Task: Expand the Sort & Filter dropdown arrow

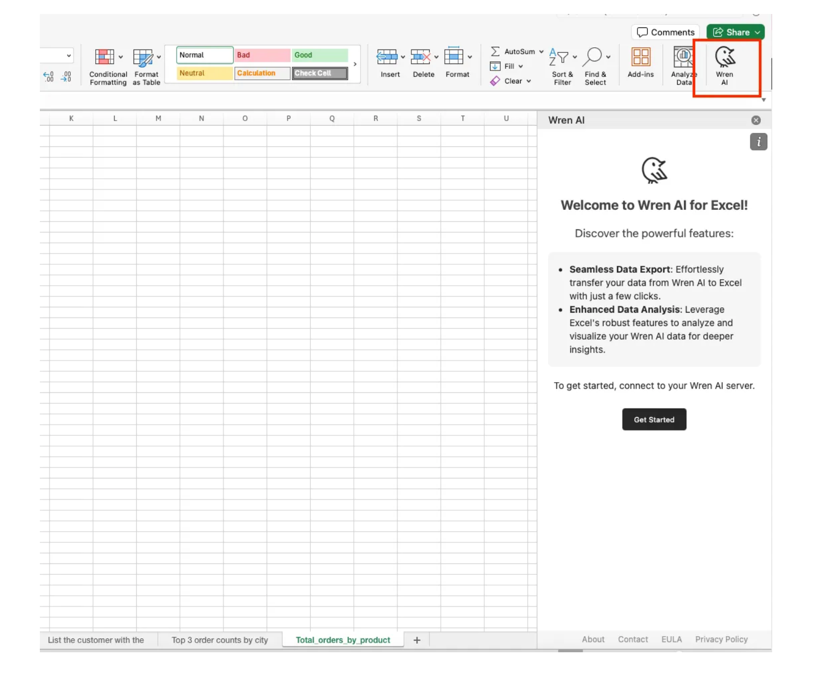Action: 575,57
